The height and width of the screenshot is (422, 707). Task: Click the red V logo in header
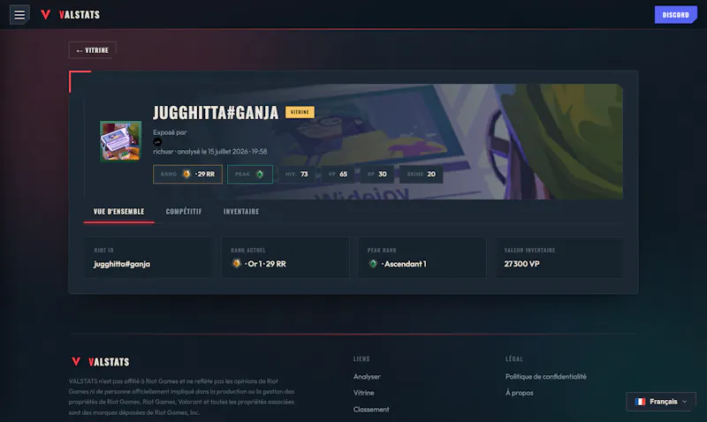click(x=46, y=15)
